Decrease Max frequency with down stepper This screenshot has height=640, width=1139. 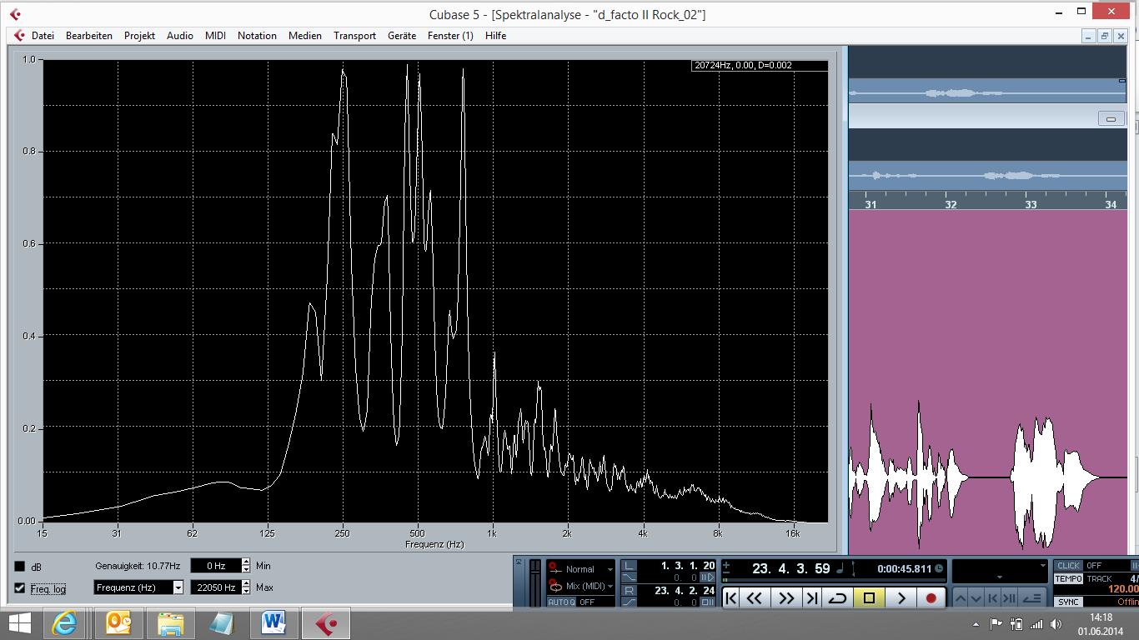(x=246, y=592)
